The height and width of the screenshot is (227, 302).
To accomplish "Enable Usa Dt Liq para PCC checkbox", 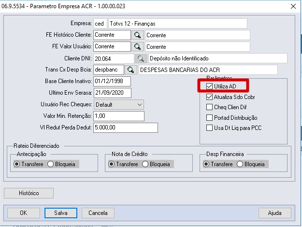I will [209, 128].
